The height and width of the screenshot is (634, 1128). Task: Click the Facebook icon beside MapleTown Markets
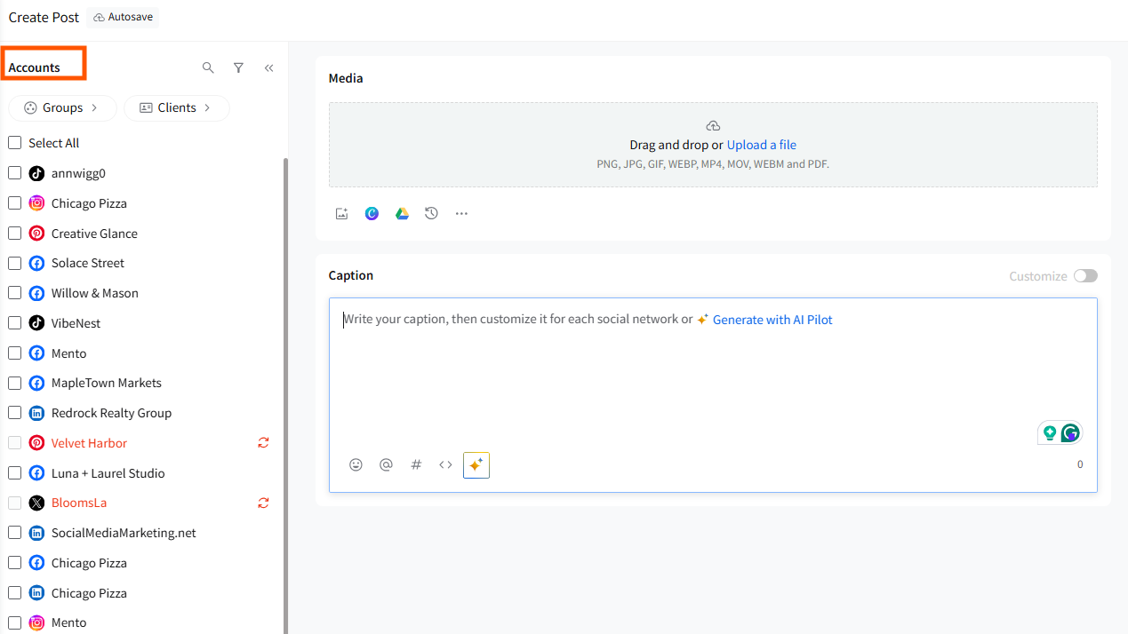36,383
